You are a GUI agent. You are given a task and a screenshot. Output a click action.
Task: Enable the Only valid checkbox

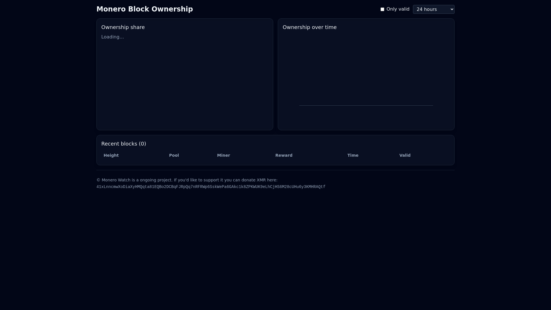(x=382, y=9)
